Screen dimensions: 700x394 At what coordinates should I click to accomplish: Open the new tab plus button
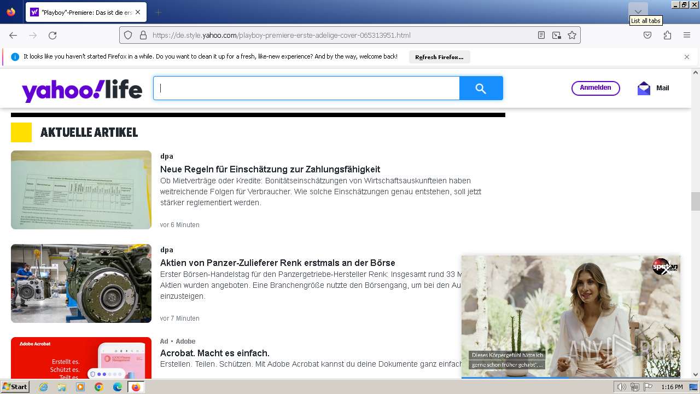[158, 12]
